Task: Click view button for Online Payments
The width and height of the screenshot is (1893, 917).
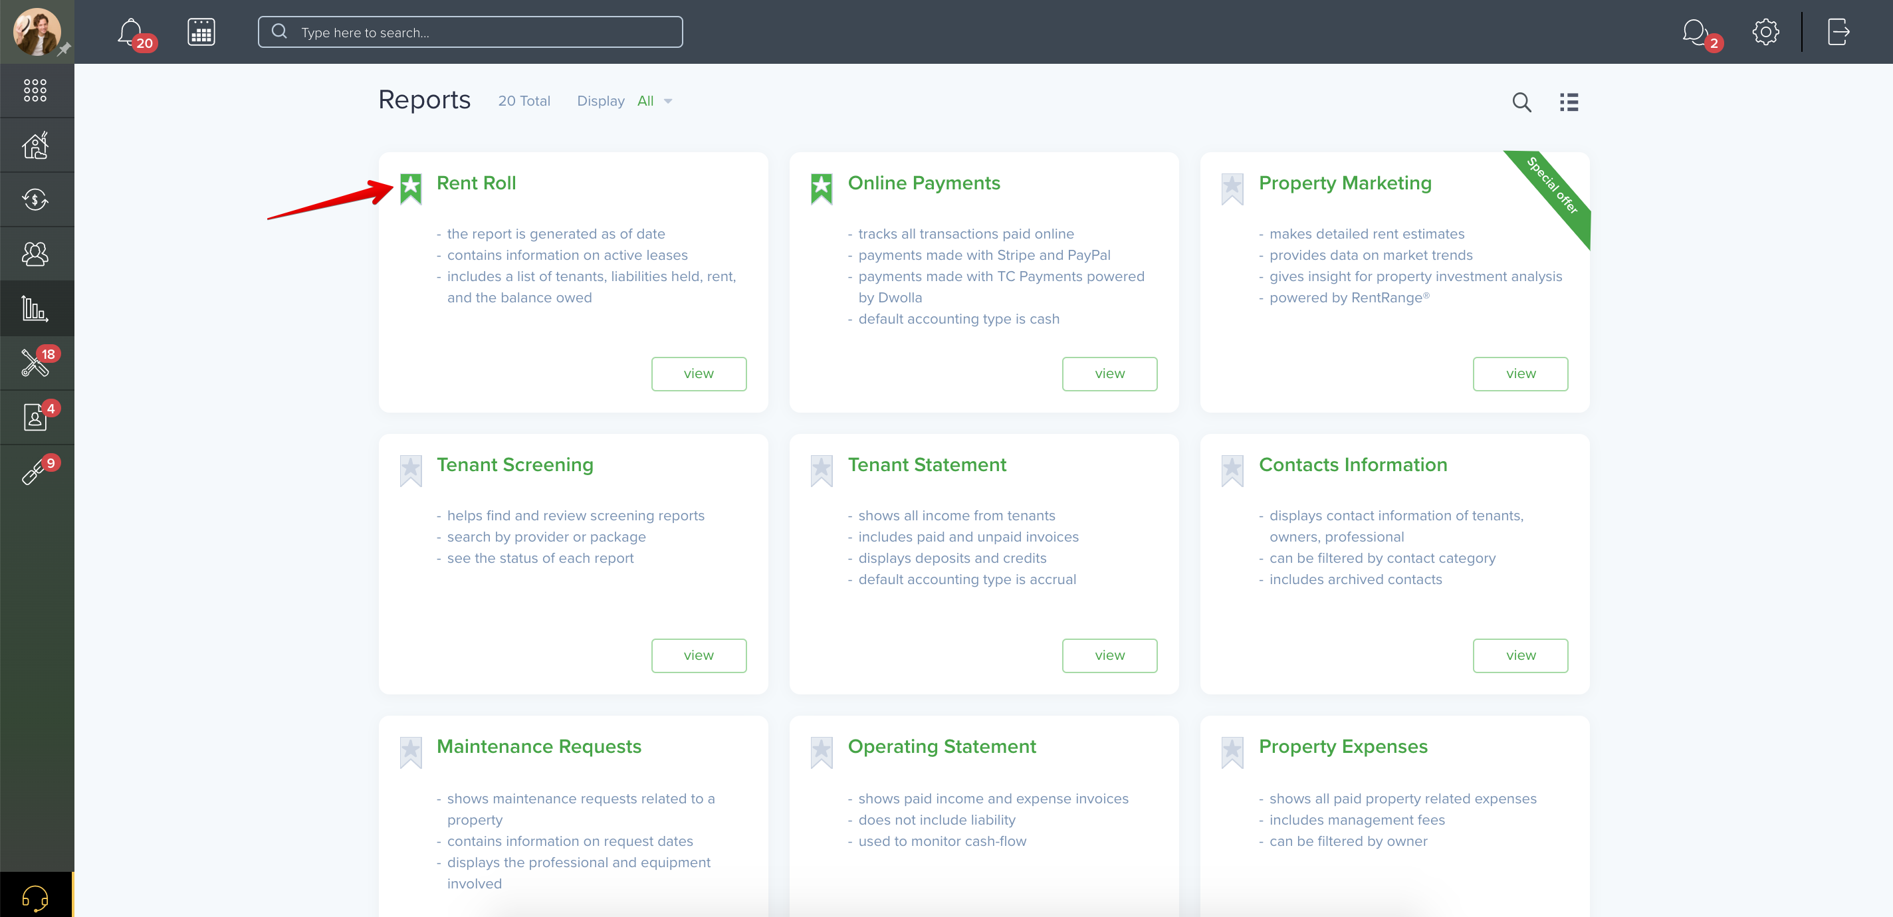Action: (1109, 374)
